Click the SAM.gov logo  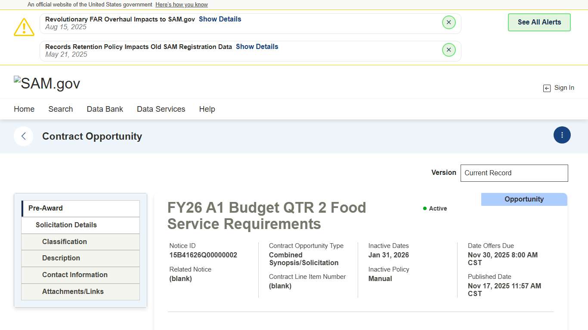point(47,83)
